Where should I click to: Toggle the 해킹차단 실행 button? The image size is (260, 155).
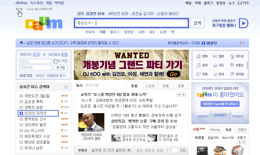36,55
